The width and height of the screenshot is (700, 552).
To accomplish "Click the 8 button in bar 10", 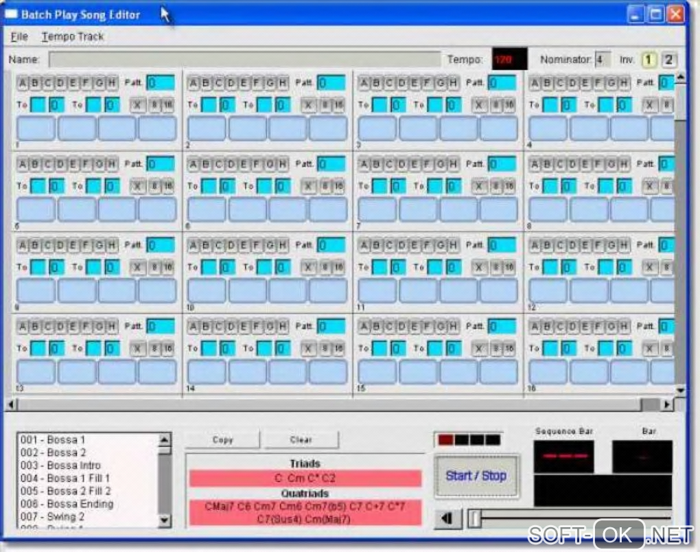I will (x=325, y=268).
